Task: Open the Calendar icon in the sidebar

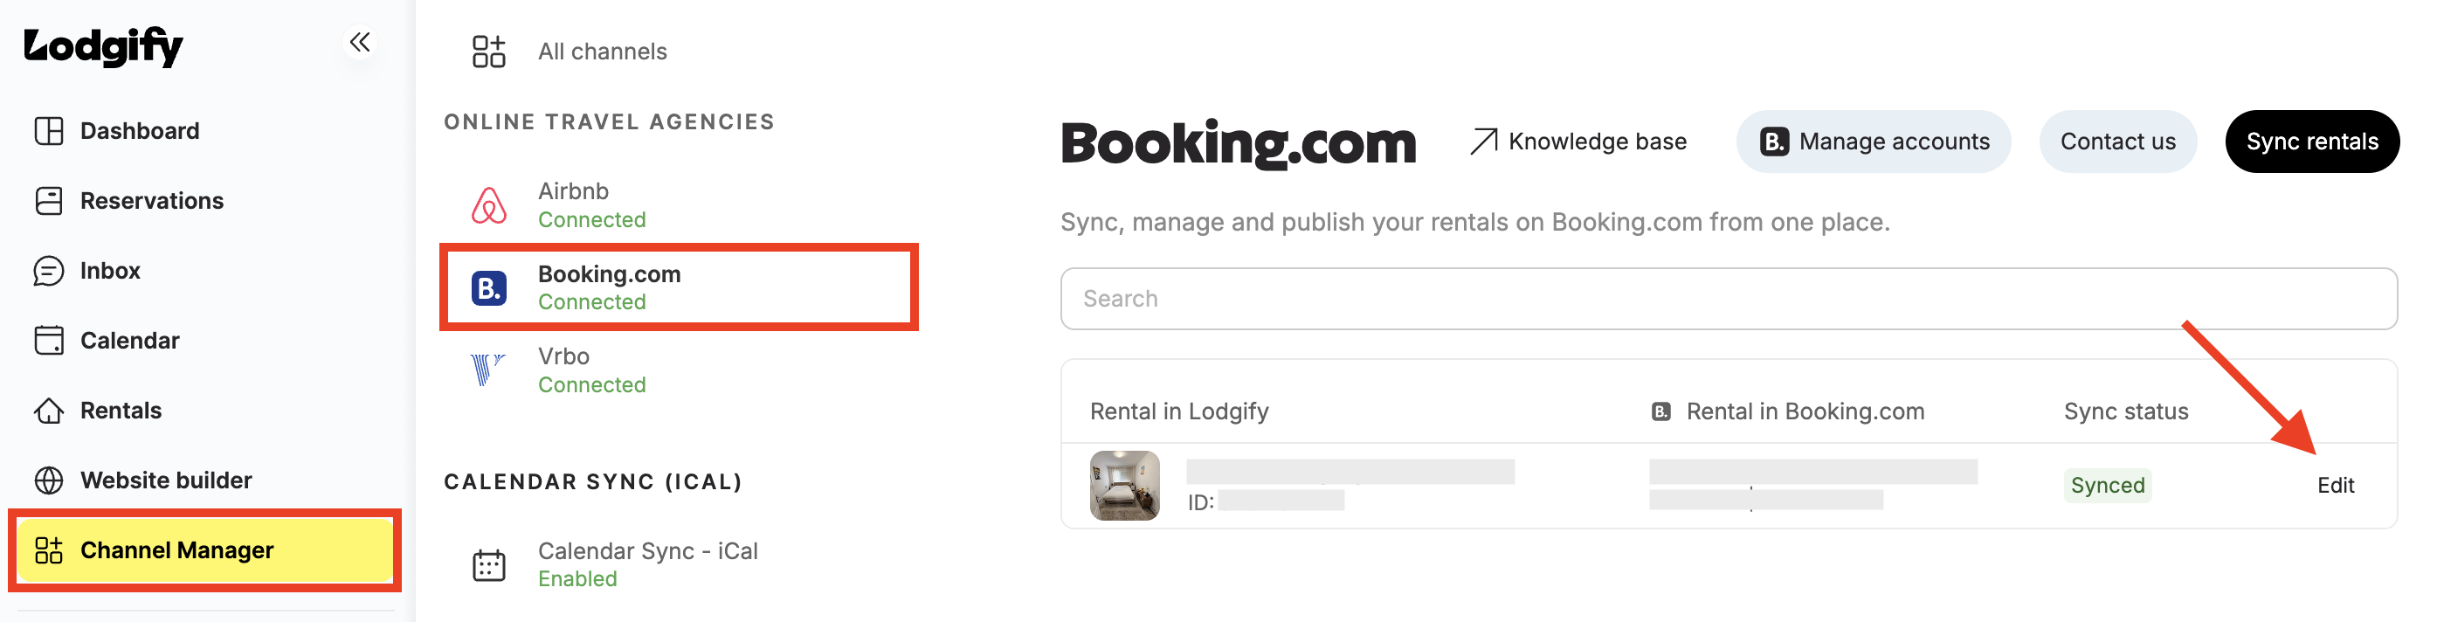Action: click(x=48, y=341)
